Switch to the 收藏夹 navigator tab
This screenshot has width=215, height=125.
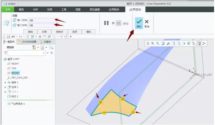click(45, 42)
